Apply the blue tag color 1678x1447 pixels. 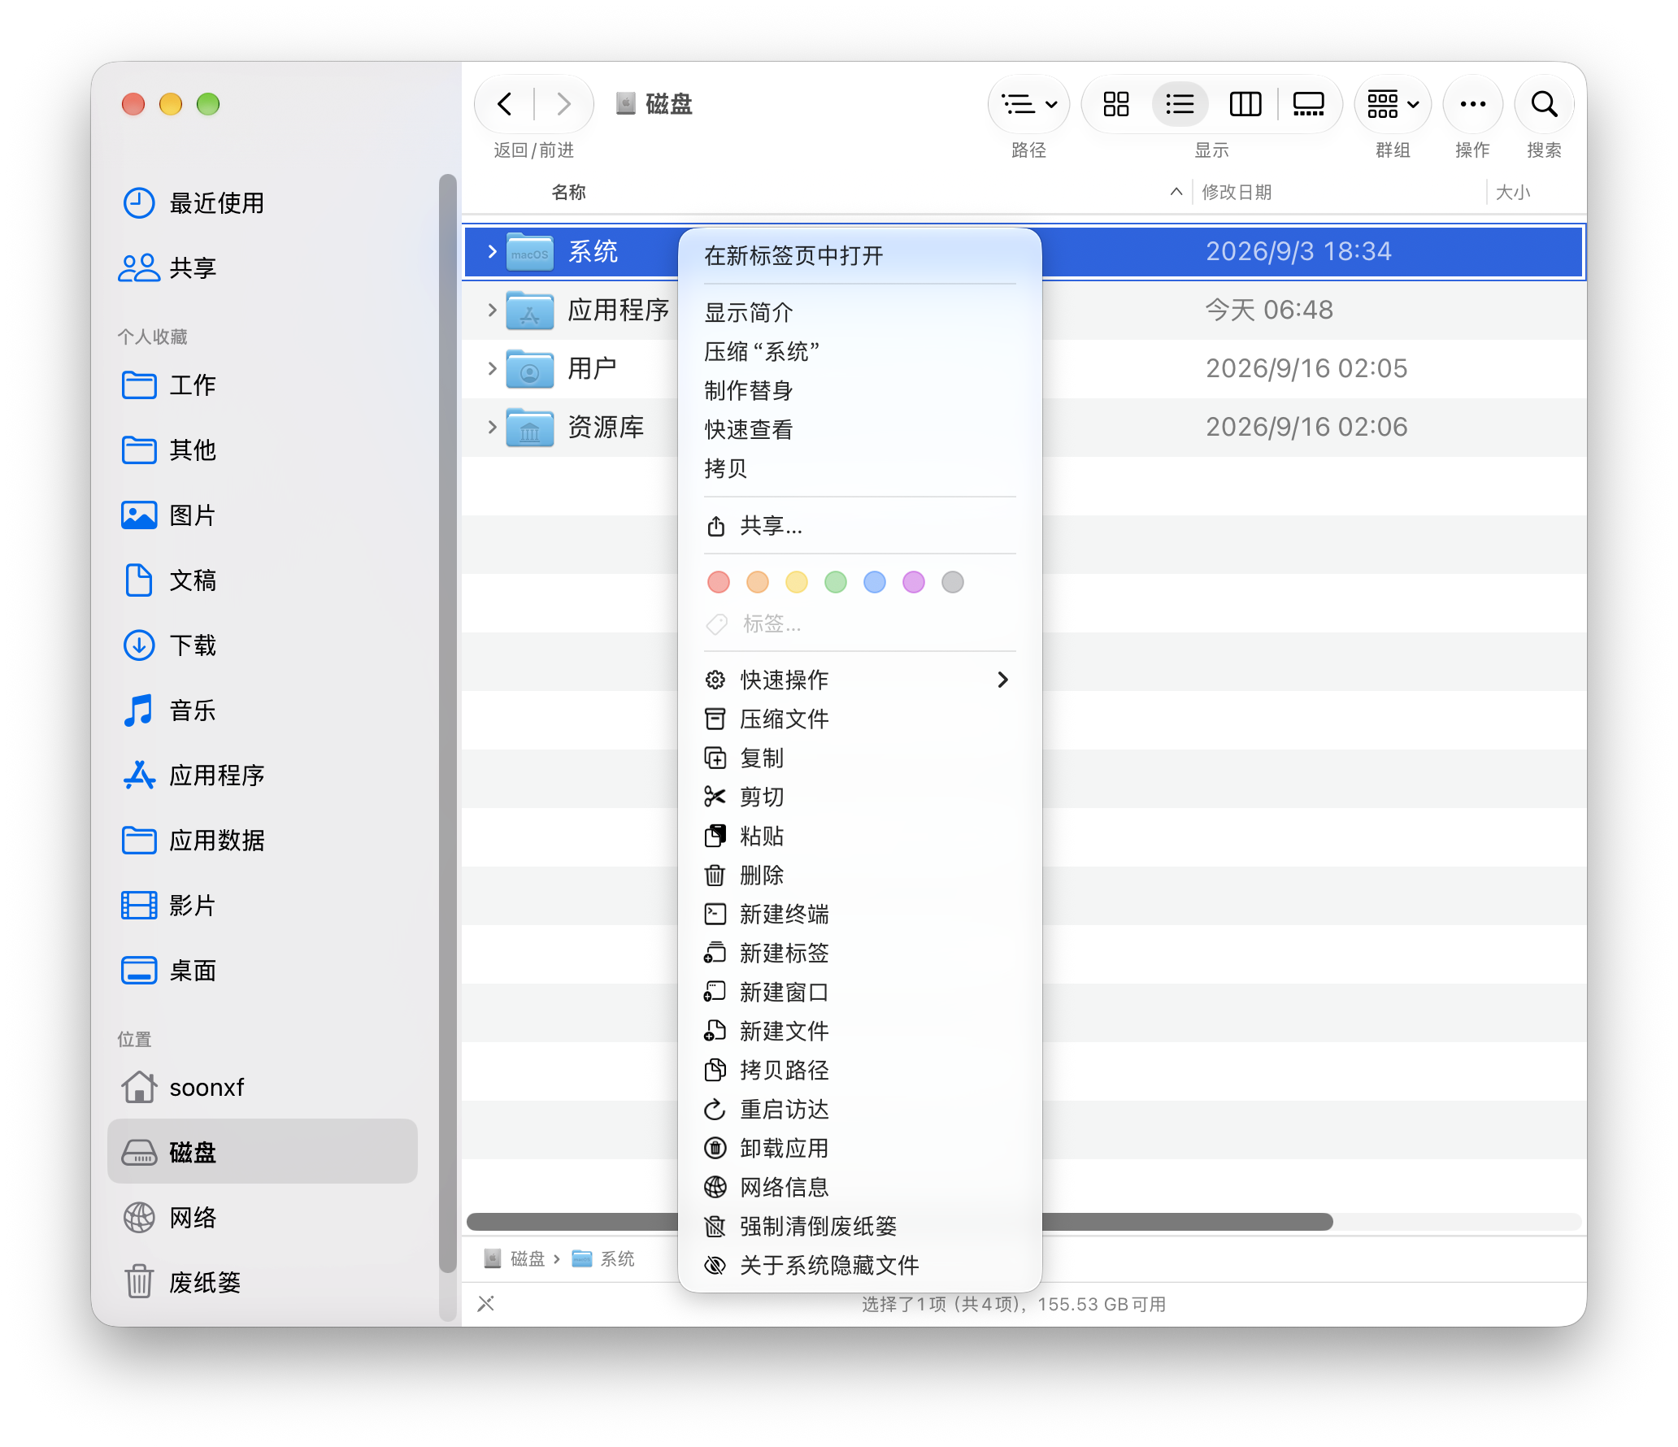(x=874, y=582)
